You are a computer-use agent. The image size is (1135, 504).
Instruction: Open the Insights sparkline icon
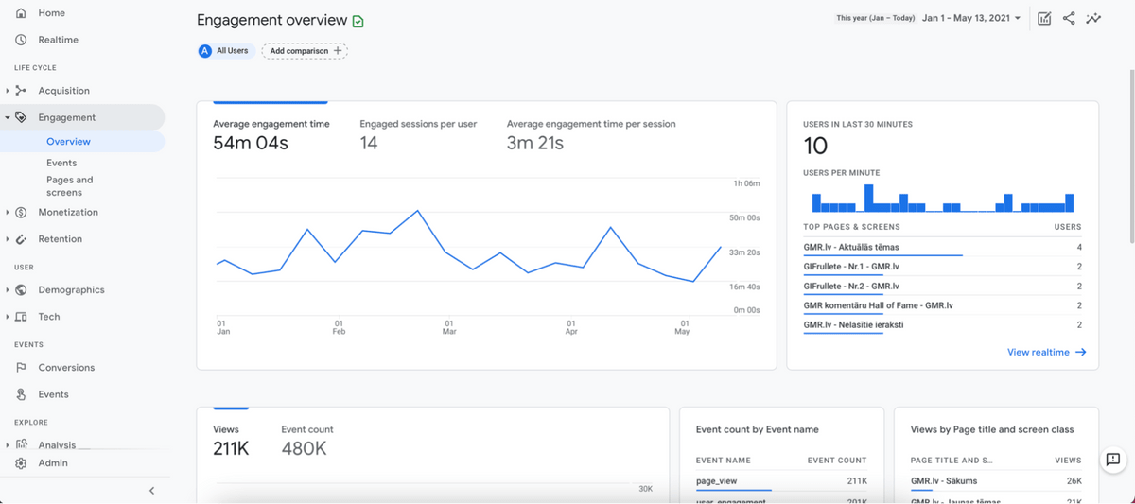tap(1093, 18)
